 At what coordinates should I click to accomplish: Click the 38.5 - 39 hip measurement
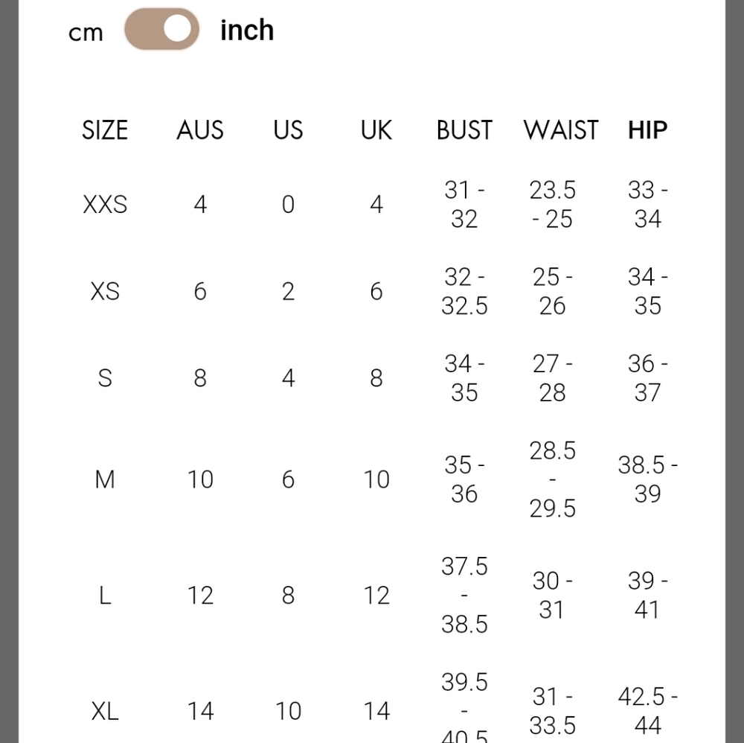648,479
